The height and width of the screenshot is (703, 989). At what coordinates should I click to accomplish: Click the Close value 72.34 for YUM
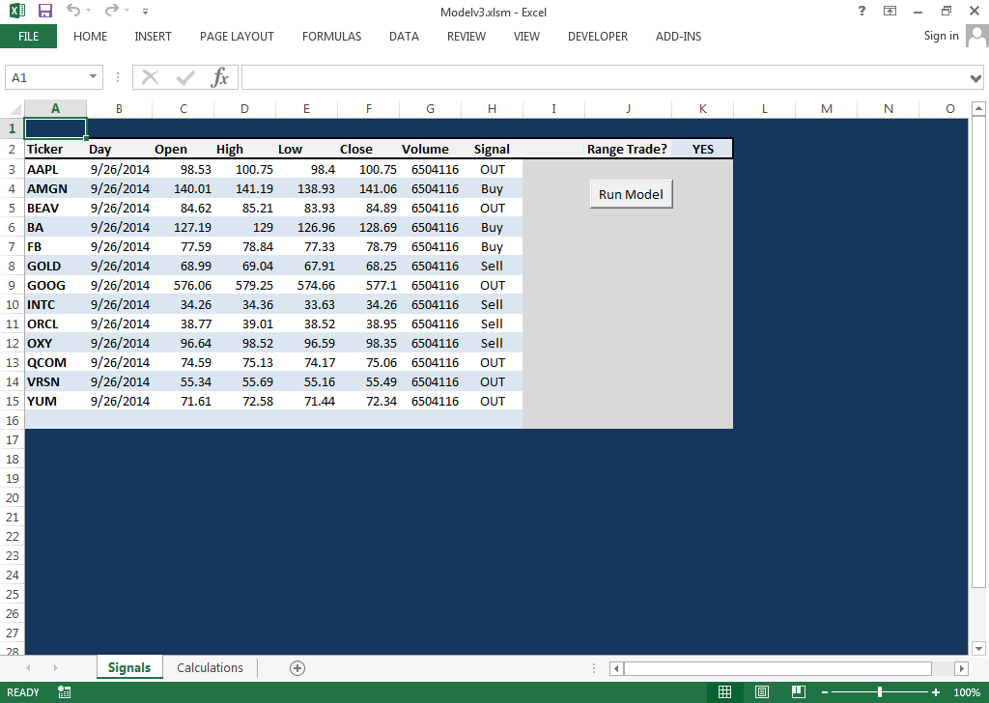pyautogui.click(x=368, y=401)
